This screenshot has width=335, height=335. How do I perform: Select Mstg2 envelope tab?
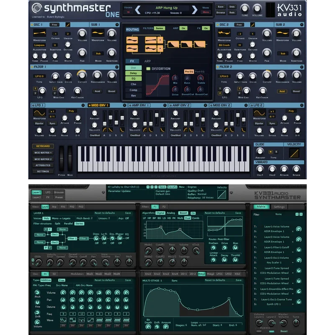211,274
